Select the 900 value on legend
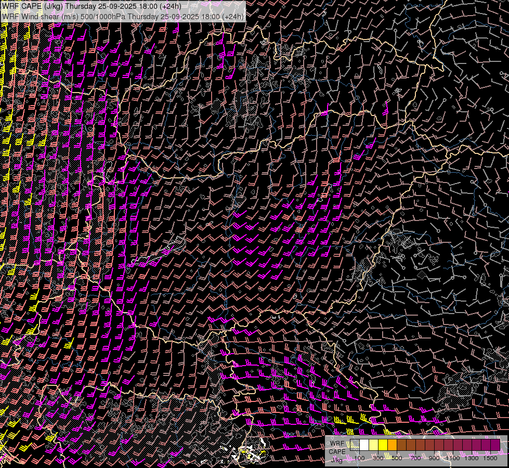This screenshot has width=509, height=468. tap(434, 458)
